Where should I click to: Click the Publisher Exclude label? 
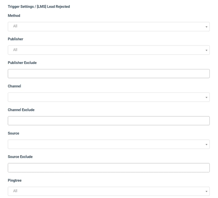(22, 63)
